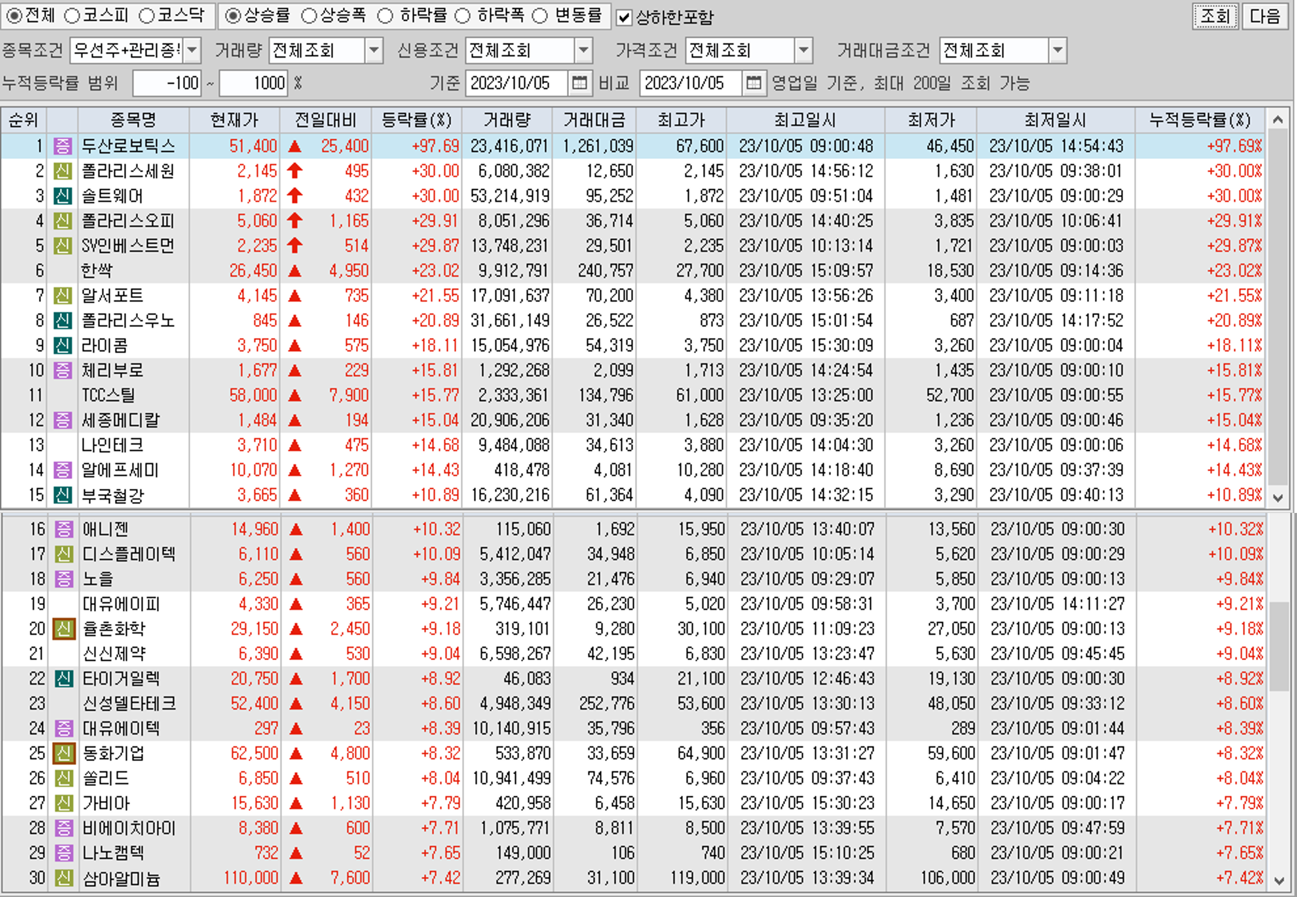Click the upper table scroll-up arrow

point(1278,119)
